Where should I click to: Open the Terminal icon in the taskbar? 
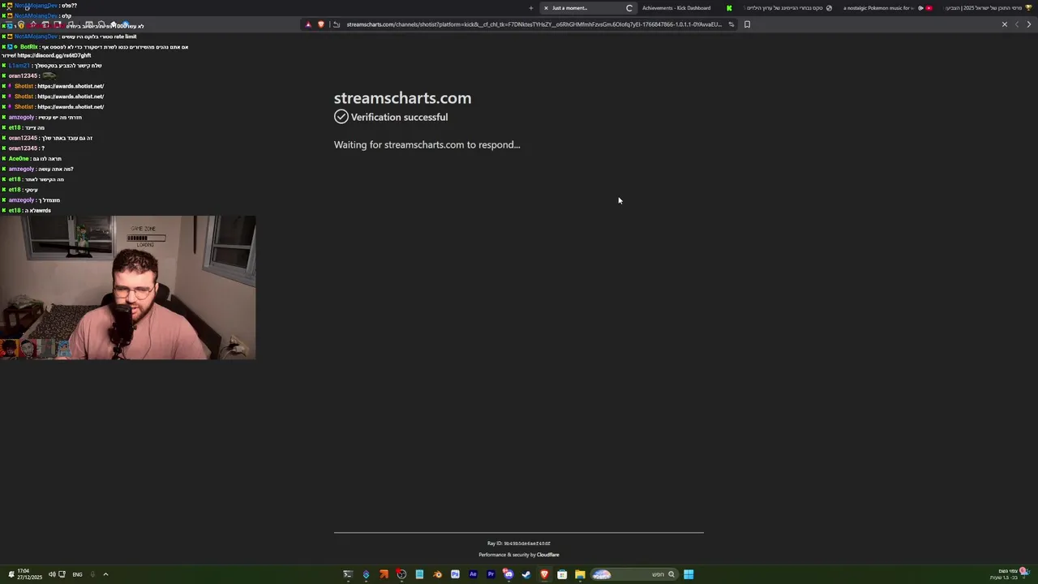tap(348, 574)
